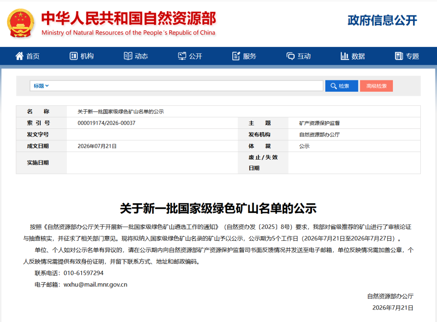The image size is (437, 322).
Task: Click the closing date 2026年7月21日
Action: tap(392, 308)
